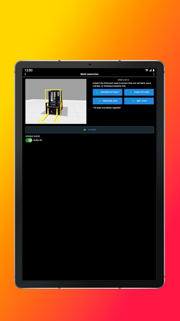Viewport: 180px width, 321px height.
Task: Click the Audio On label
Action: coord(38,140)
